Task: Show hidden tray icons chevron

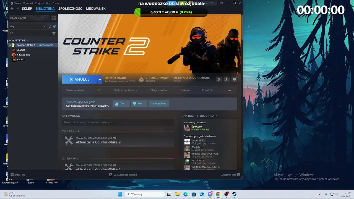Action: pos(320,194)
